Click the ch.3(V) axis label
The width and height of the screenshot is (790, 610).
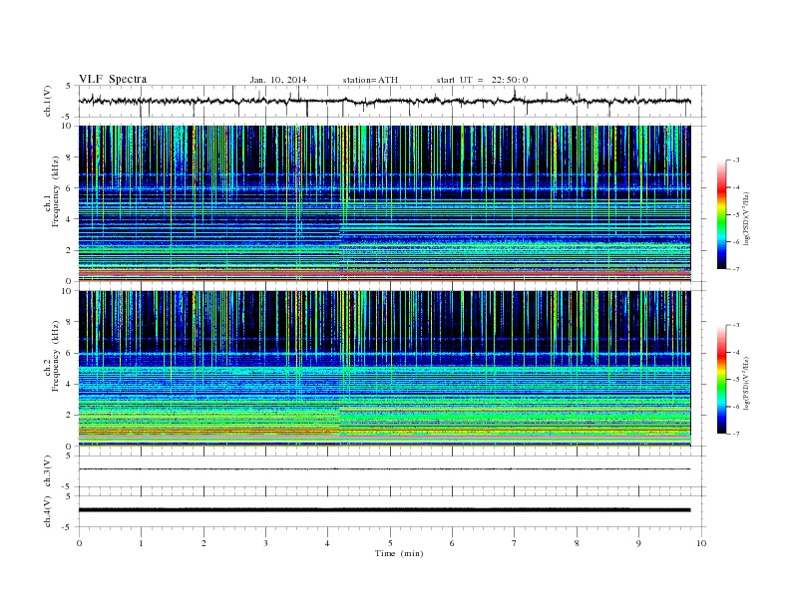click(48, 471)
